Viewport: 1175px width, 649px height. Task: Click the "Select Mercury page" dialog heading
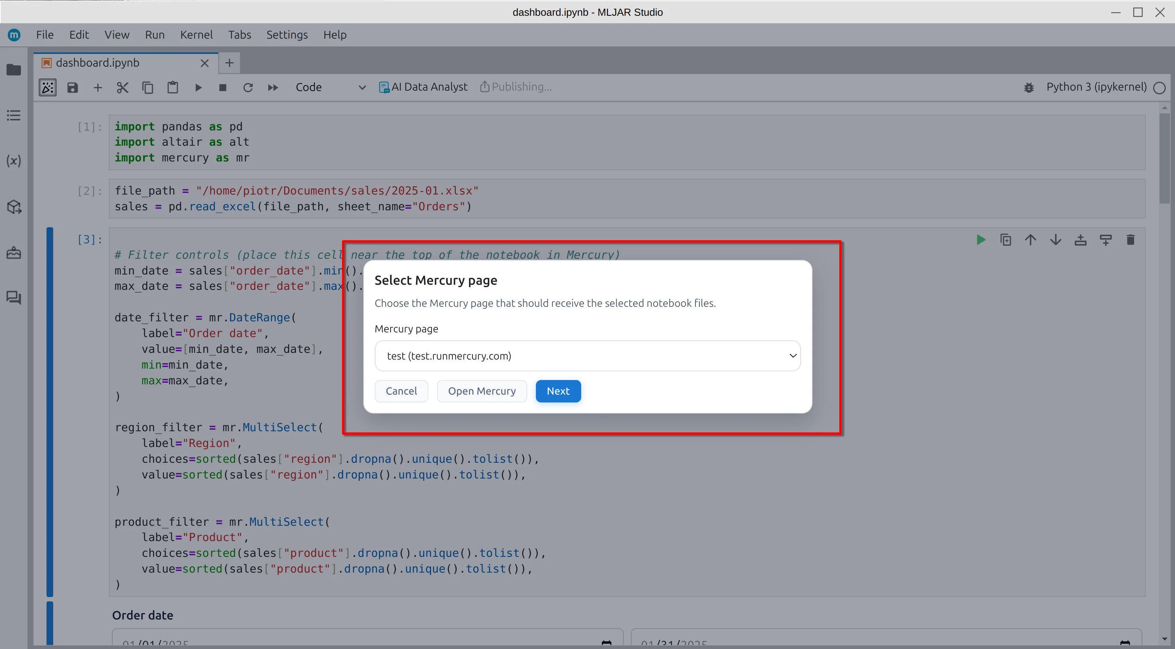436,280
